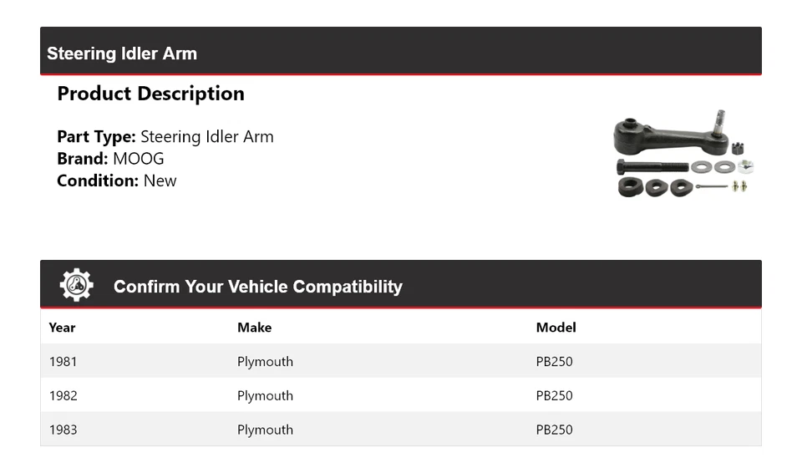Click the Steering Idler Arm header title
The height and width of the screenshot is (473, 802).
pos(122,53)
